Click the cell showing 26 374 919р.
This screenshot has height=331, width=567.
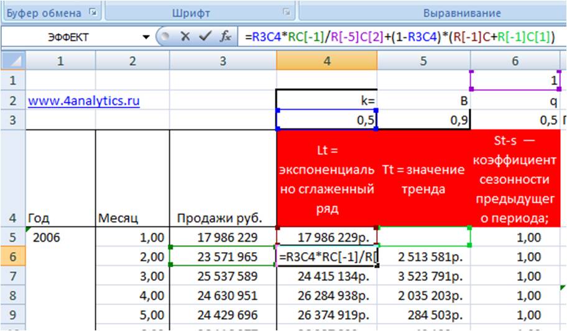pos(327,315)
